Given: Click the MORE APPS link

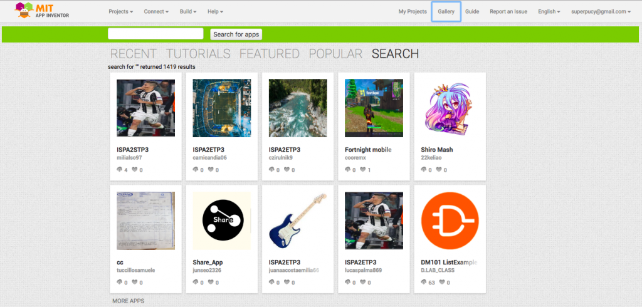Looking at the screenshot, I should click(x=129, y=301).
